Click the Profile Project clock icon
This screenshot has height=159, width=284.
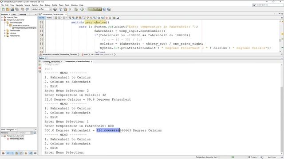(x=82, y=9)
